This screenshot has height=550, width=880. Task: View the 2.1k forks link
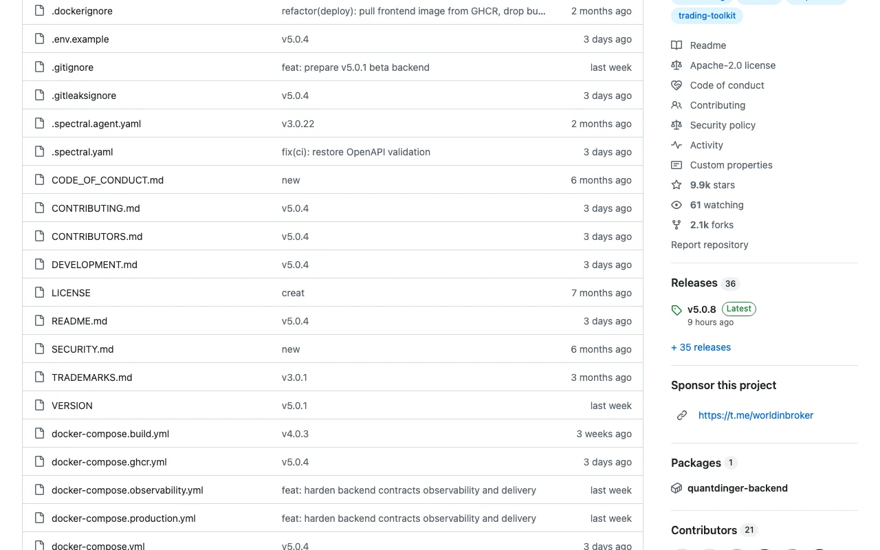pos(712,225)
